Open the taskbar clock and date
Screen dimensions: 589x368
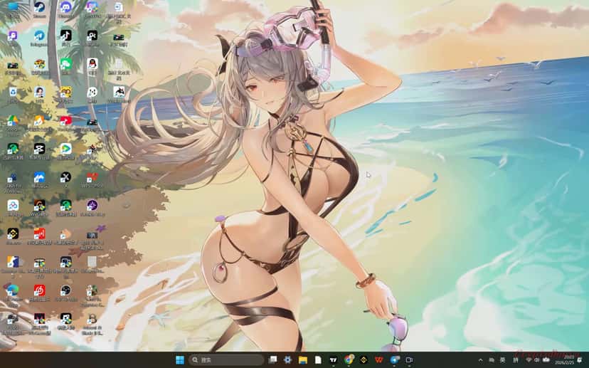tap(570, 360)
